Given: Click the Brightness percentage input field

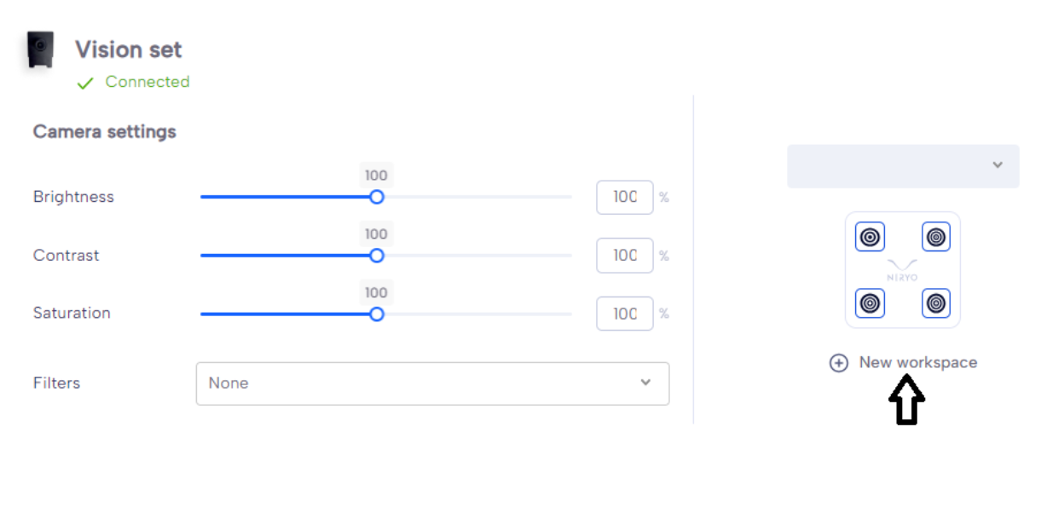Looking at the screenshot, I should pyautogui.click(x=624, y=197).
